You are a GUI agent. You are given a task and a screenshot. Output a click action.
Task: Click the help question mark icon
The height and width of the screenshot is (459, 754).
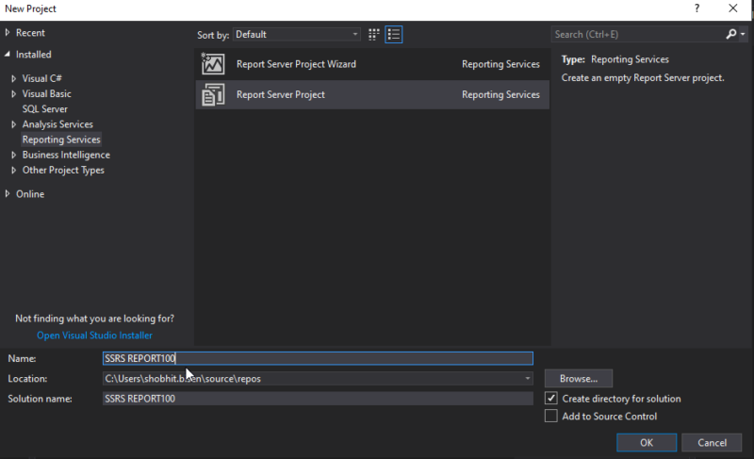[697, 8]
